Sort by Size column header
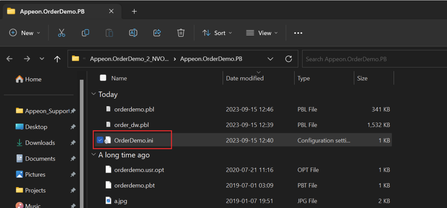 click(x=362, y=78)
